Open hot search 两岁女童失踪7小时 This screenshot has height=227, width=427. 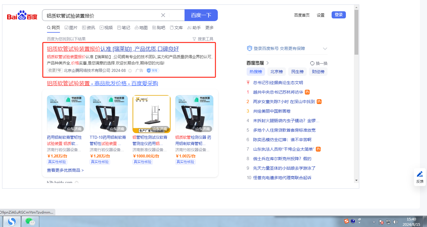click(284, 102)
